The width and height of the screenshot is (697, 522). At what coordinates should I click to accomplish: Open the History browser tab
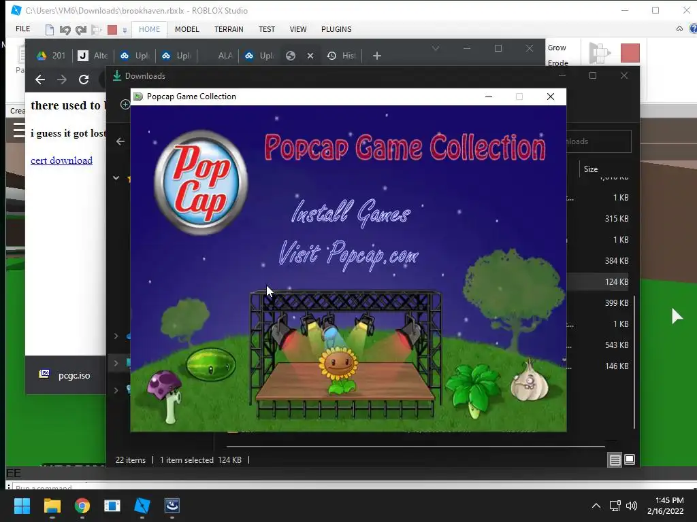pyautogui.click(x=342, y=56)
